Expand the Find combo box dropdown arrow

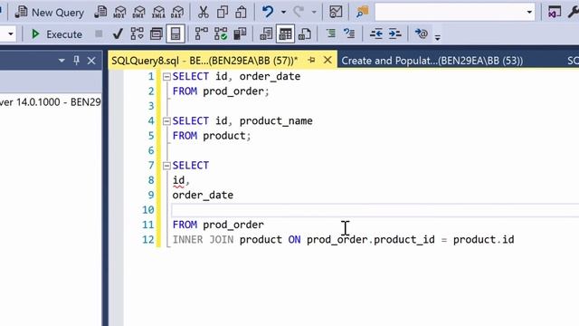(x=529, y=12)
